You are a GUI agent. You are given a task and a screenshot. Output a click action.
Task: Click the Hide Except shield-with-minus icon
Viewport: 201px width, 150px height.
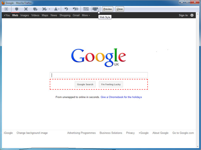pos(35,9)
